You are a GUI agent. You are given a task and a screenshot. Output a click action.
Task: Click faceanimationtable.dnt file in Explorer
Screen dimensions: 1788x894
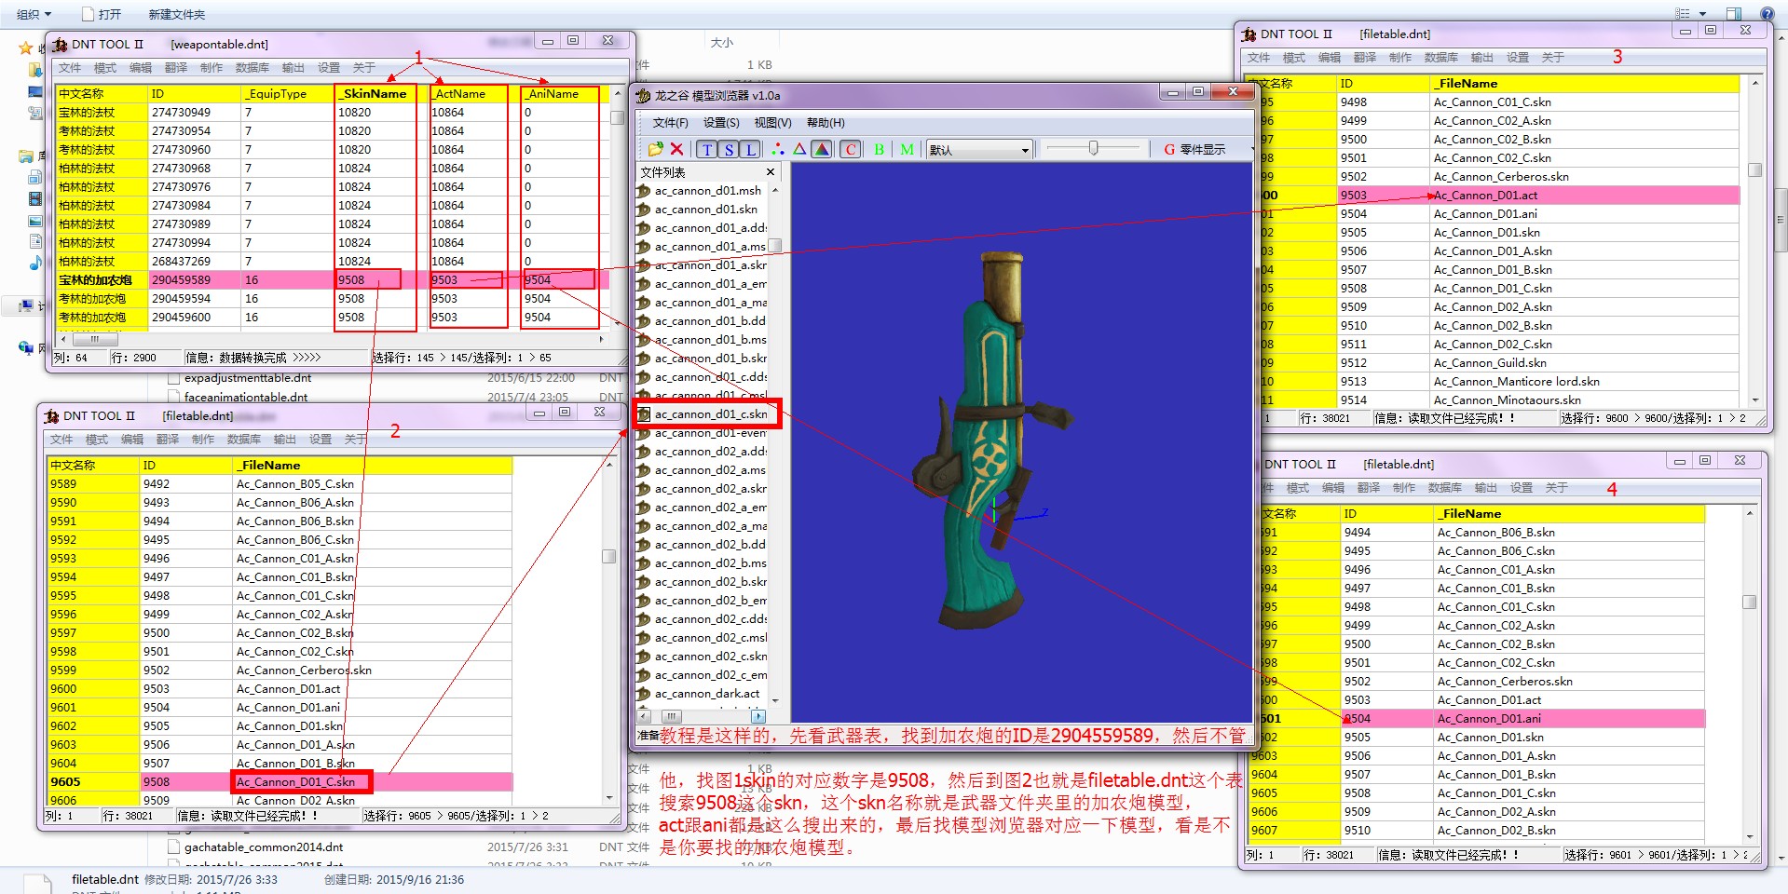pyautogui.click(x=246, y=397)
